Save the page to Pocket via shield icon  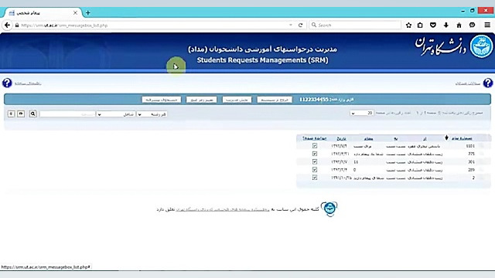click(x=433, y=25)
